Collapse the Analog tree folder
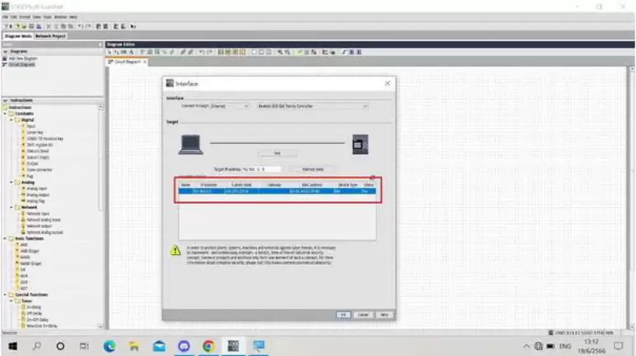 11,183
